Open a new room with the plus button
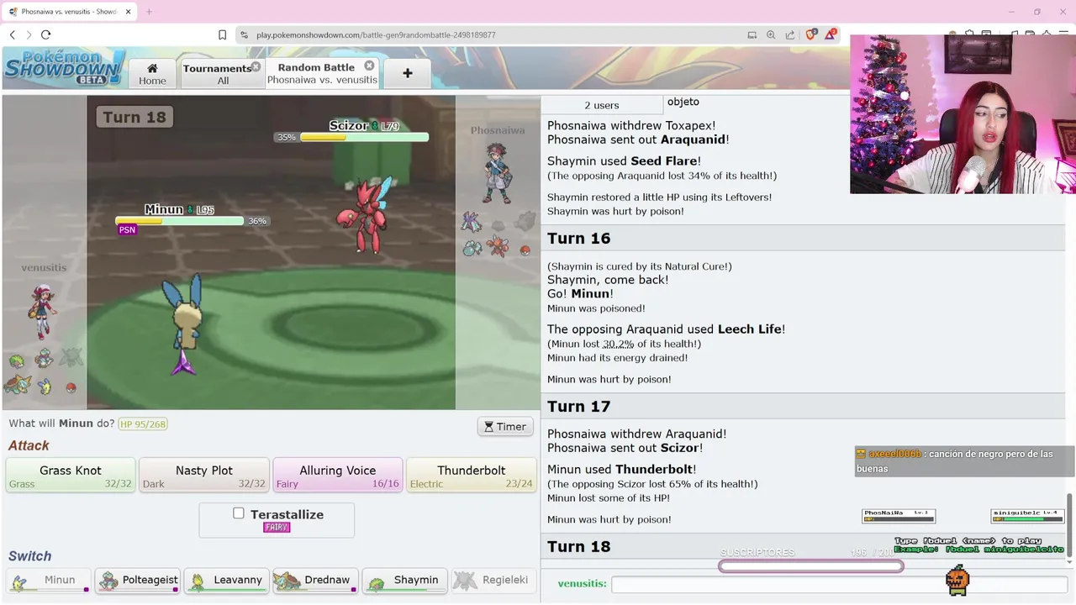Viewport: 1076px width, 605px height. point(408,73)
